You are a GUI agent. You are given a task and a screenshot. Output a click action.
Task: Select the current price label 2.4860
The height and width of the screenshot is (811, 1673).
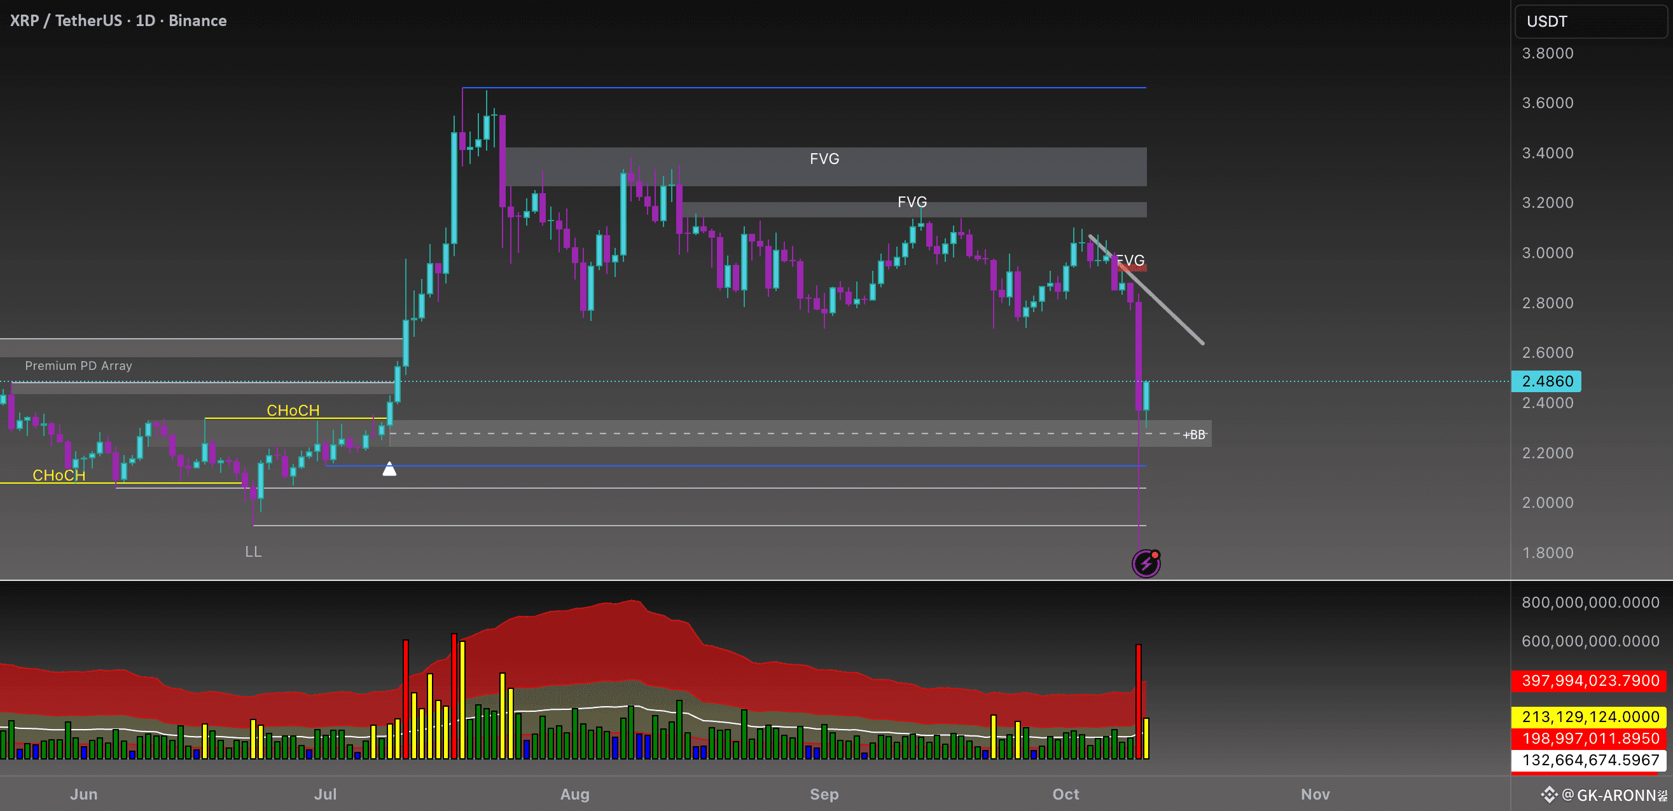coord(1546,381)
